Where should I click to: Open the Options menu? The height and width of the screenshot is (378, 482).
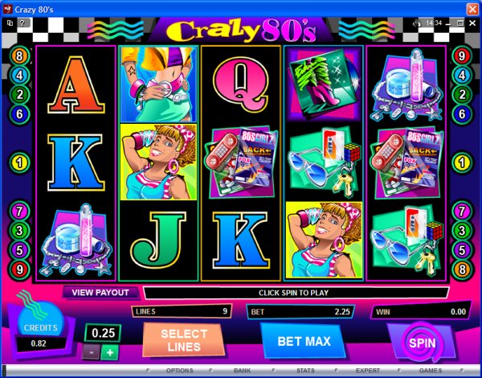point(179,371)
